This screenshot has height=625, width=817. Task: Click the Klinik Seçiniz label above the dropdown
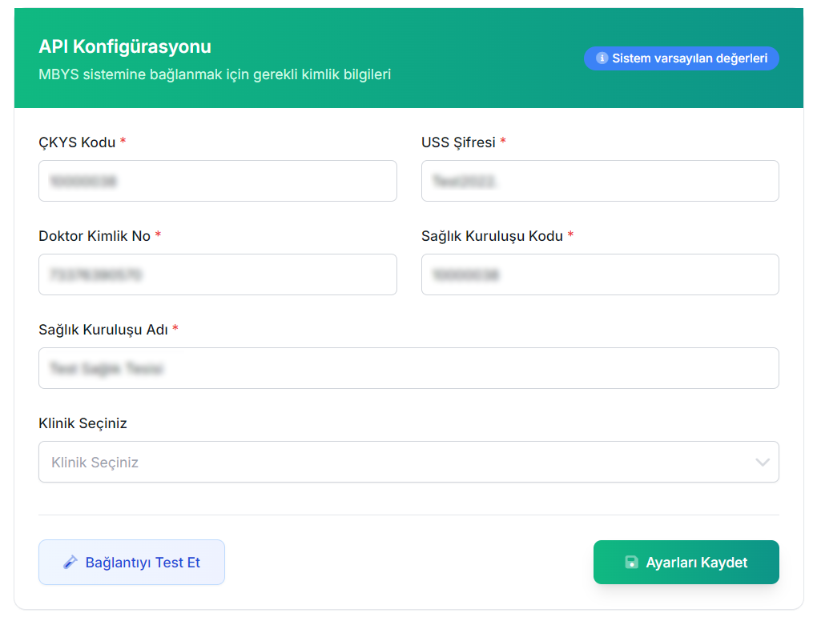coord(83,423)
